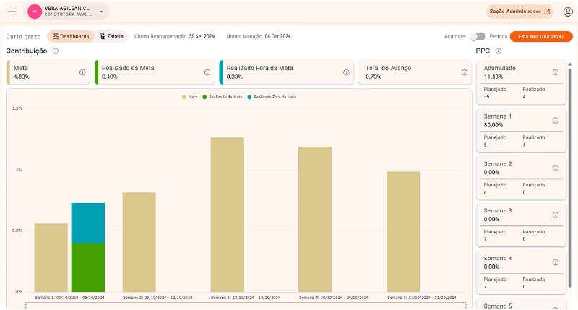Screen dimensions: 578x310
Task: Click the Realizado da Meta 0,40% value
Action: click(x=110, y=77)
